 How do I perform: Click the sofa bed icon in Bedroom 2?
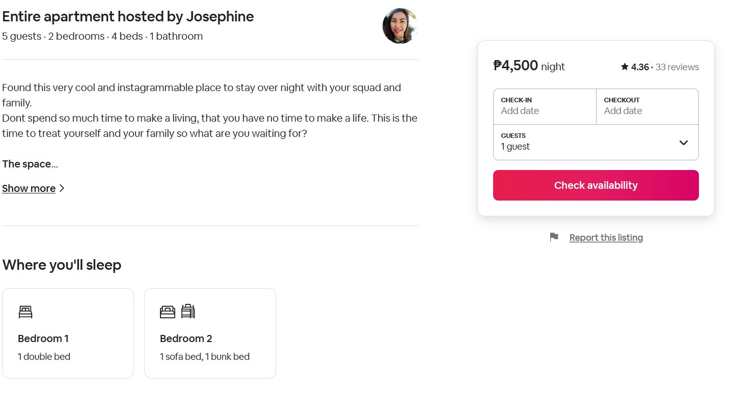167,312
